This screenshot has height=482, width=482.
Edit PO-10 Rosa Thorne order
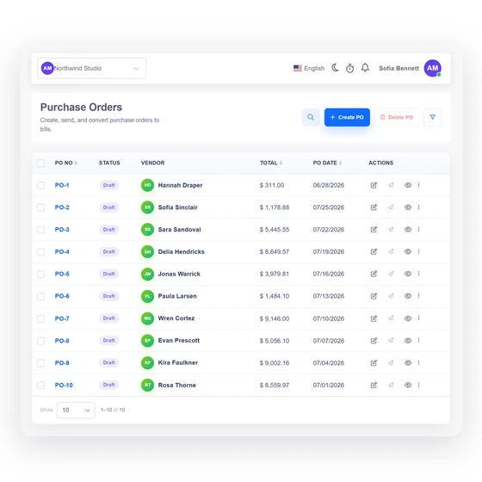click(374, 385)
